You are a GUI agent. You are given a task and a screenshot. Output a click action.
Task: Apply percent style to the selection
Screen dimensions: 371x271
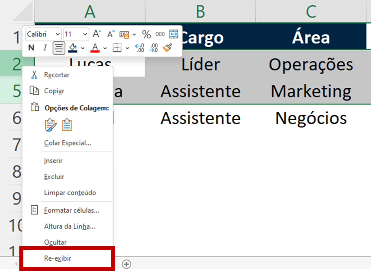click(x=146, y=34)
